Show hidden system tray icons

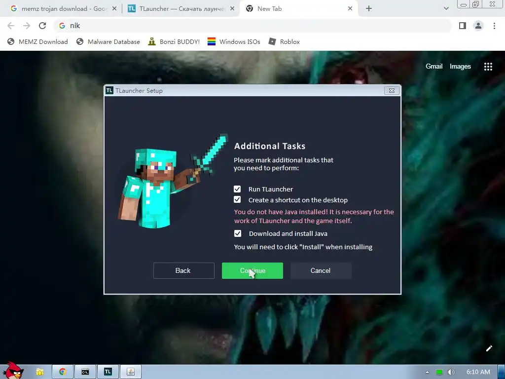tap(428, 372)
